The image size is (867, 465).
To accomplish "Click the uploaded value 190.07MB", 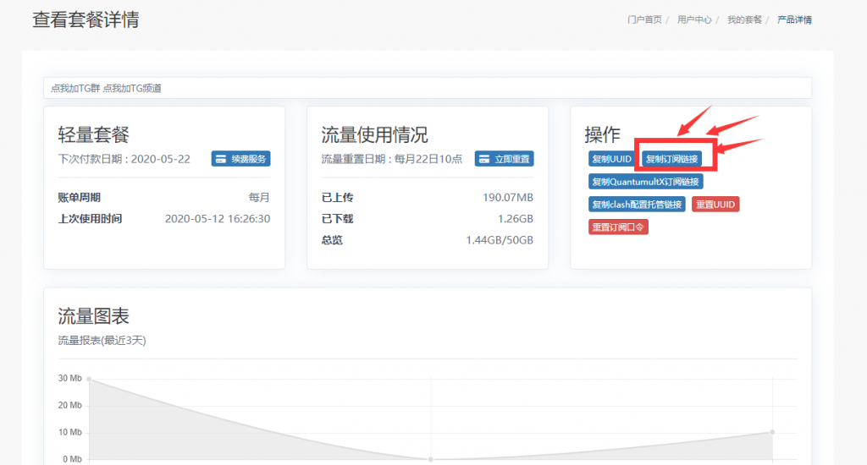I will point(508,198).
